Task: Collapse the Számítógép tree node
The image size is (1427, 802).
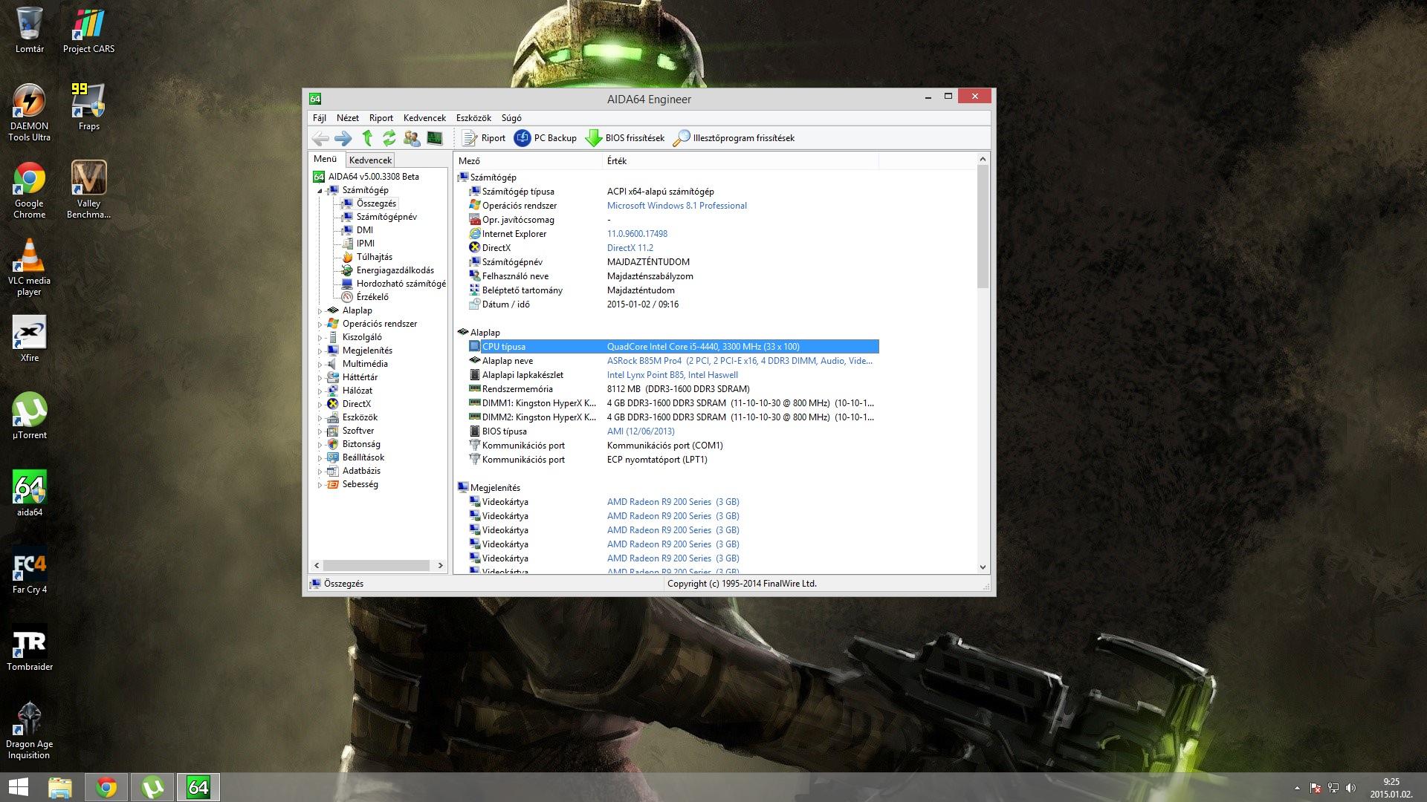Action: coord(320,191)
